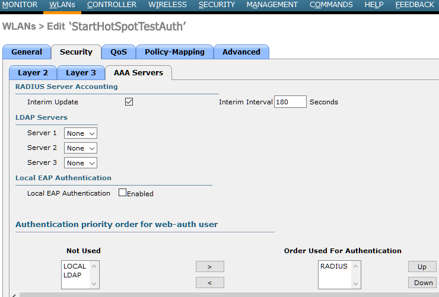Select the Policy-Mapping tab
439x297 pixels.
174,52
